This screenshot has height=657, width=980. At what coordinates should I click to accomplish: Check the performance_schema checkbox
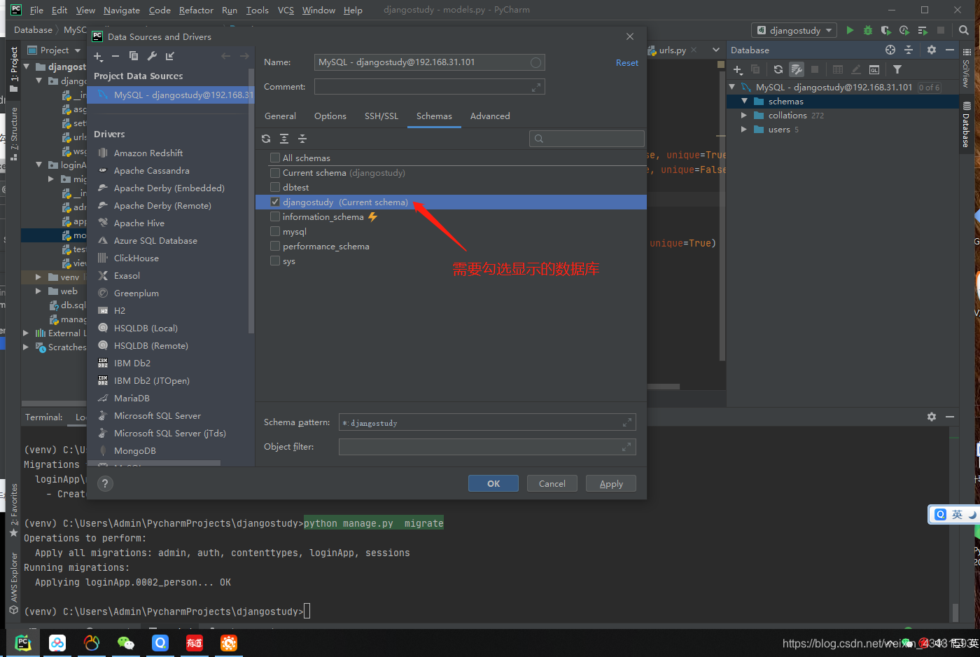[275, 246]
